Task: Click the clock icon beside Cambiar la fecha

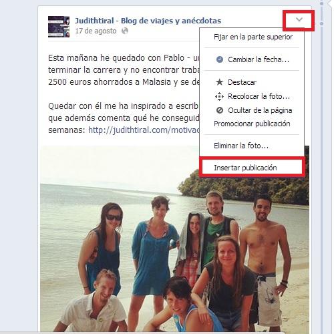Action: point(220,59)
